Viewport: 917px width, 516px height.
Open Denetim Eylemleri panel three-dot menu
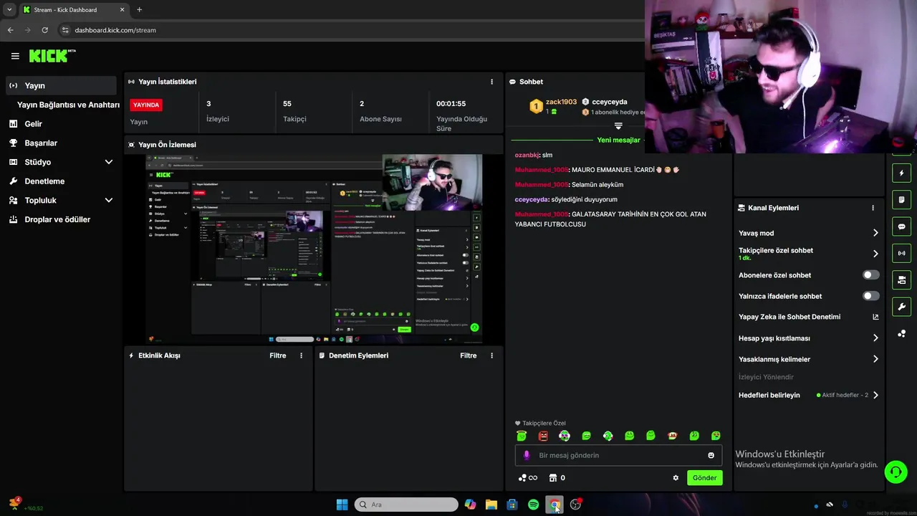point(491,355)
